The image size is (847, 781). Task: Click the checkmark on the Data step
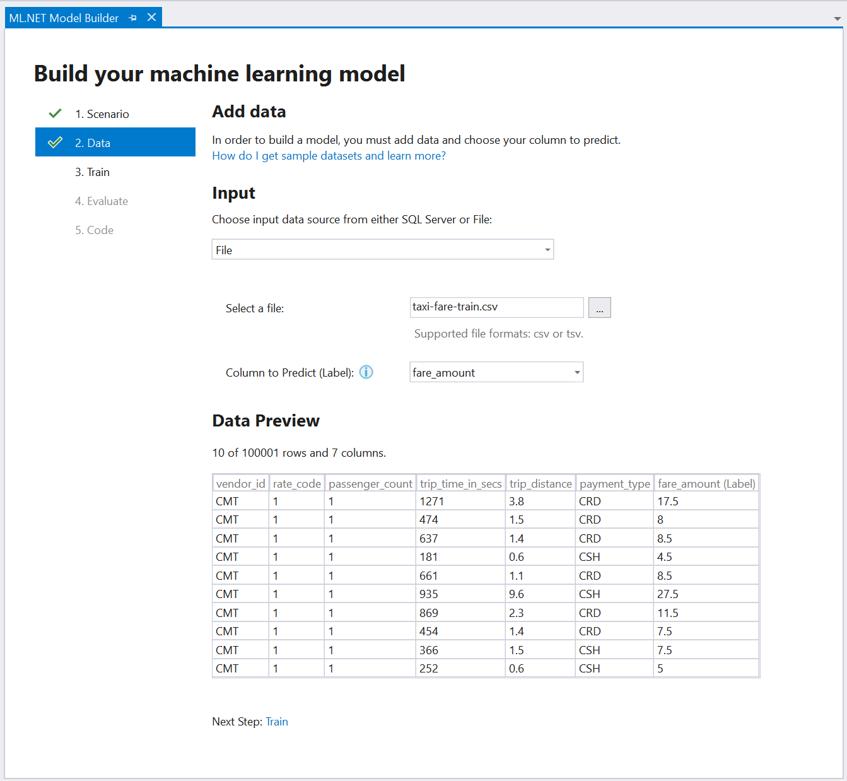[x=55, y=143]
